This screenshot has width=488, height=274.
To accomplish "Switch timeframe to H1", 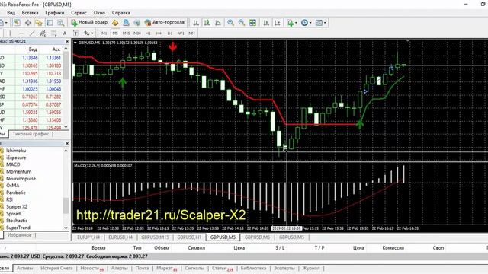I will click(x=148, y=33).
